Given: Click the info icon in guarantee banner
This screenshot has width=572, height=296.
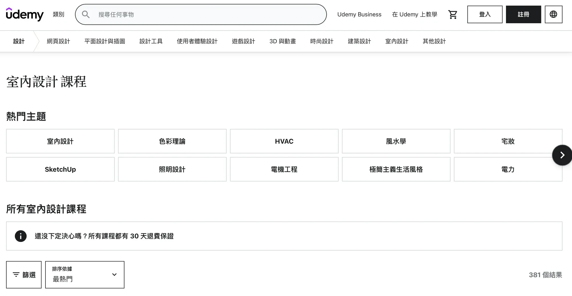Looking at the screenshot, I should pos(21,236).
